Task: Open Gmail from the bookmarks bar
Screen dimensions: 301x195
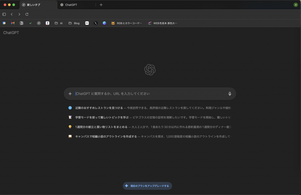Action: 13,23
